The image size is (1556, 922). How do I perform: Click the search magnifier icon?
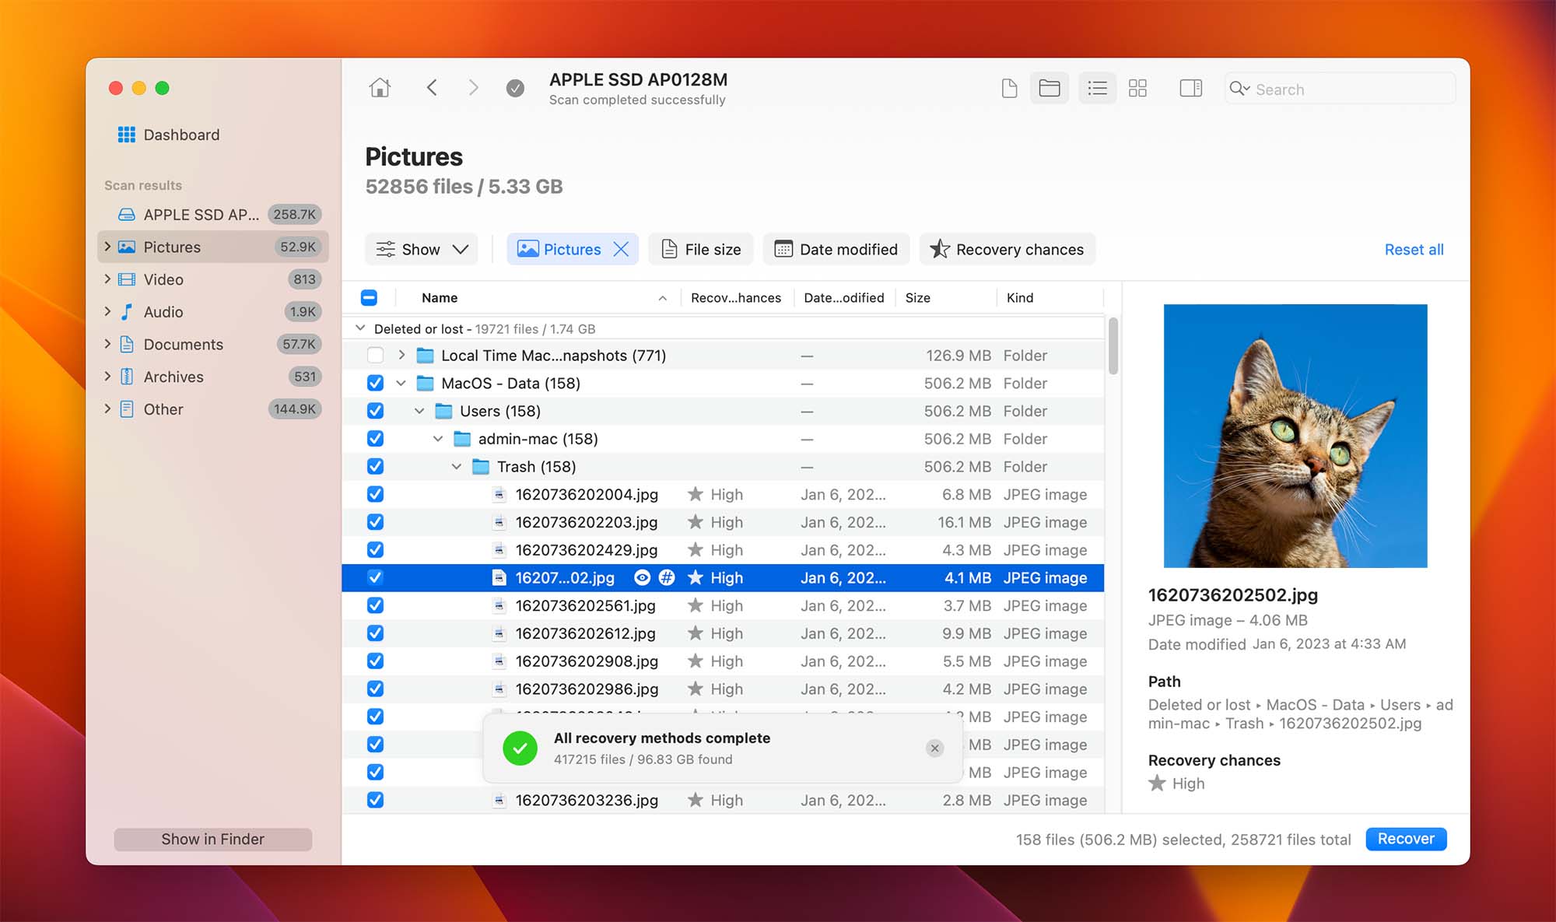point(1239,89)
